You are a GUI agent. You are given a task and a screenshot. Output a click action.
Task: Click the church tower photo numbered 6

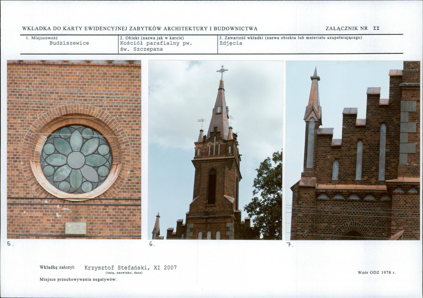[215, 150]
